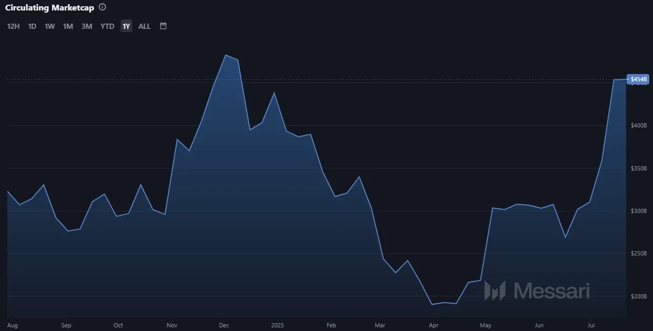Click the $200B y-axis label

[x=639, y=296]
